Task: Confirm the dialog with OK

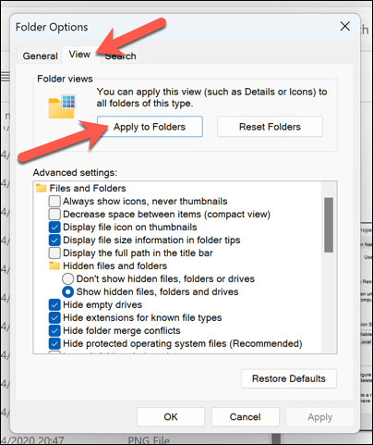Action: (171, 417)
